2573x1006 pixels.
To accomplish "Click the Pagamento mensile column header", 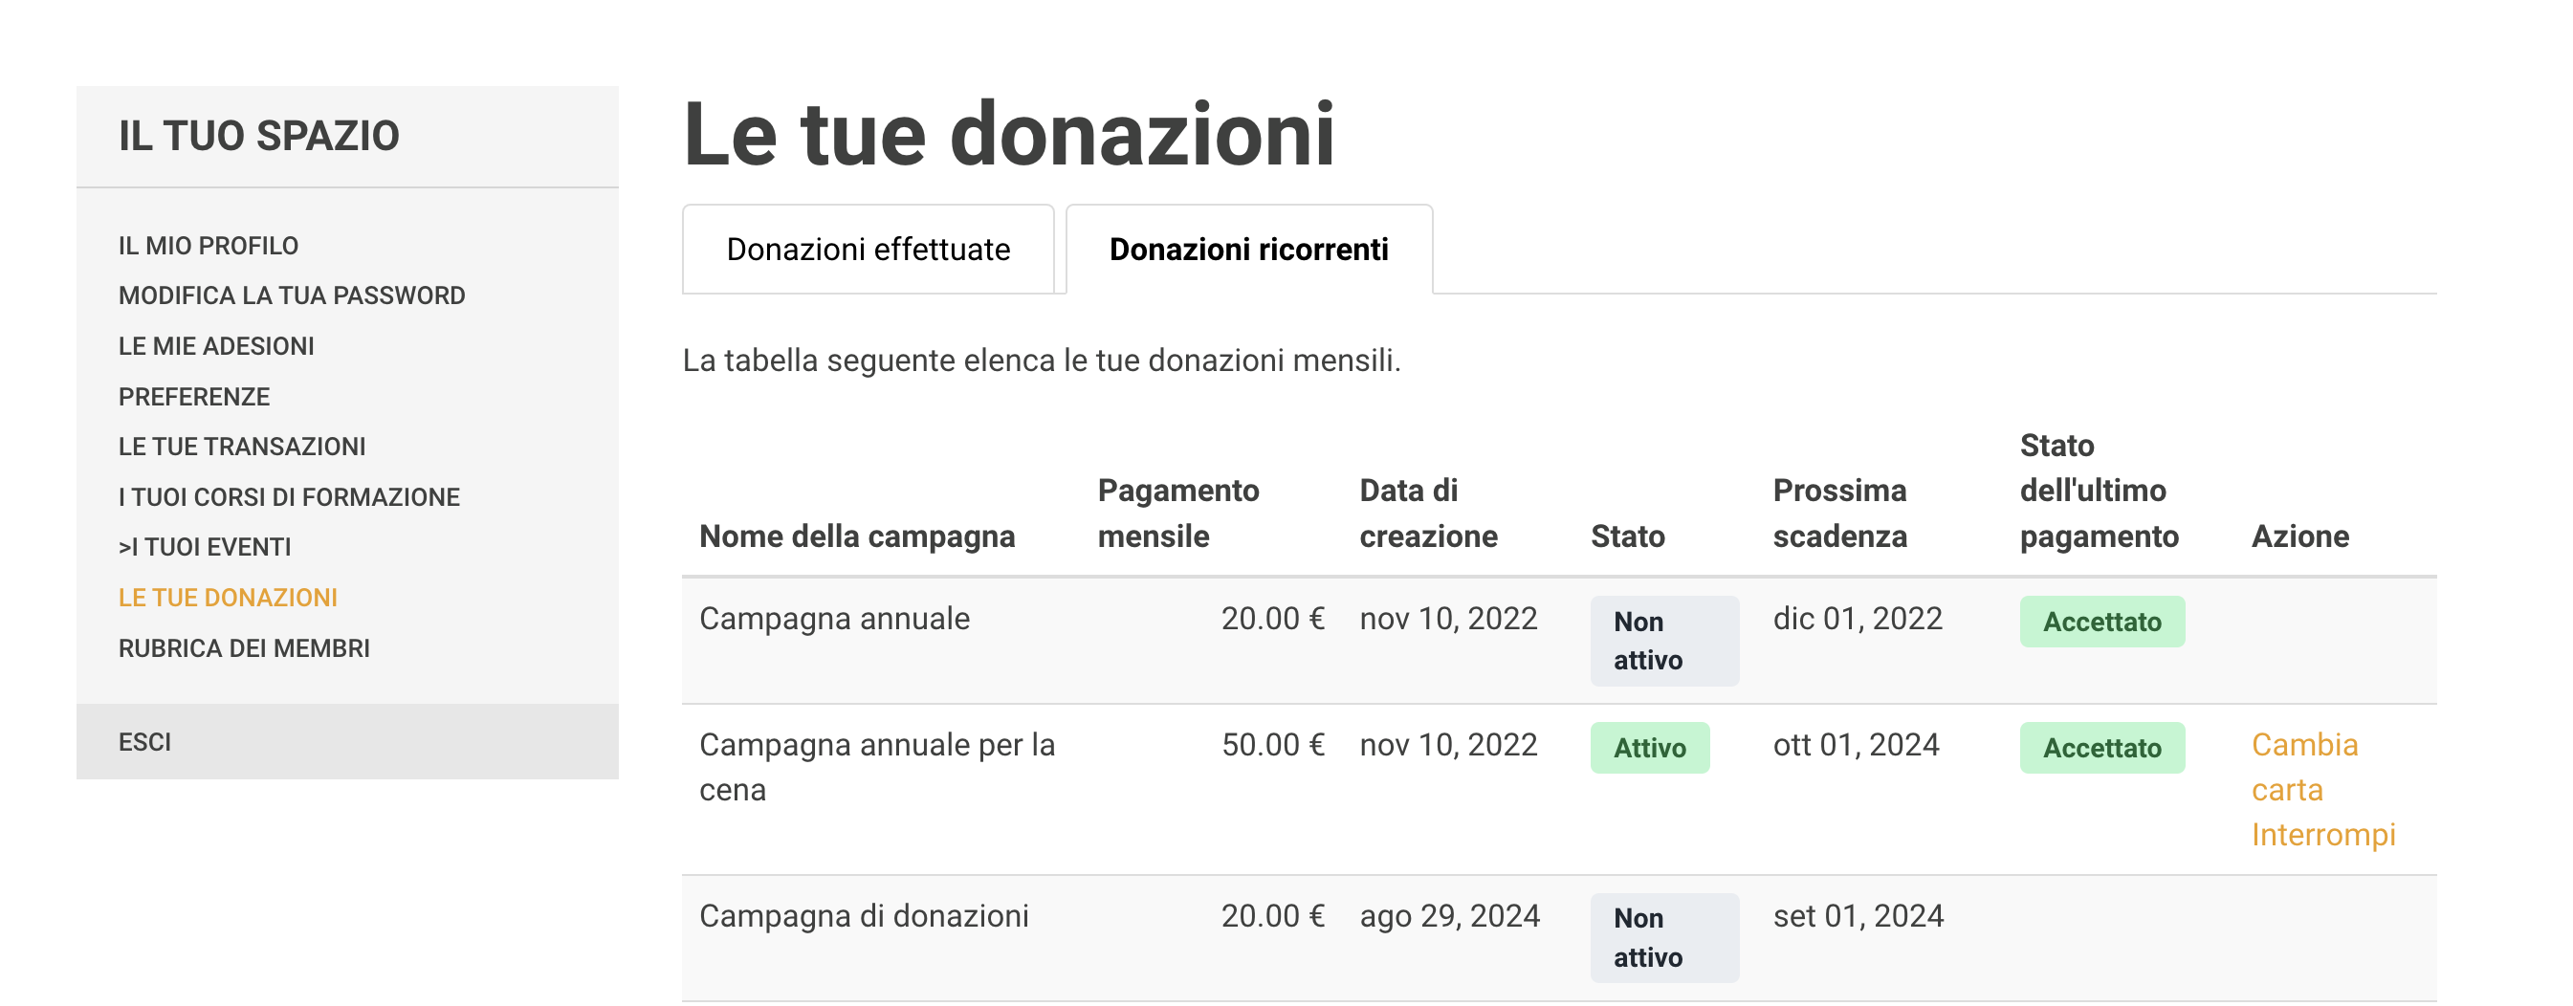I will (x=1177, y=514).
